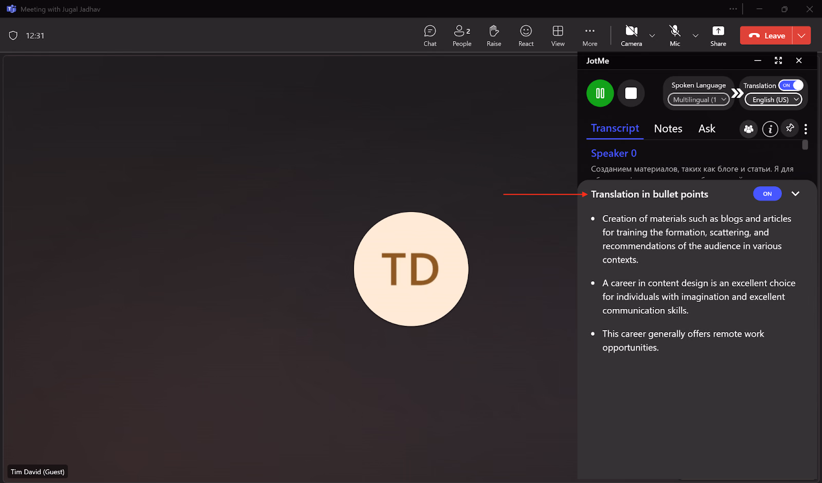The height and width of the screenshot is (483, 822).
Task: Click the JotMe participants icon
Action: coord(749,129)
